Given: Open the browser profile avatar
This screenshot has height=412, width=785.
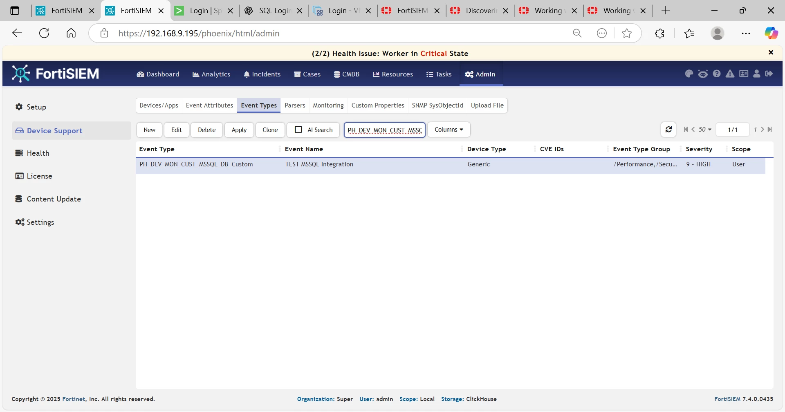Looking at the screenshot, I should point(718,33).
